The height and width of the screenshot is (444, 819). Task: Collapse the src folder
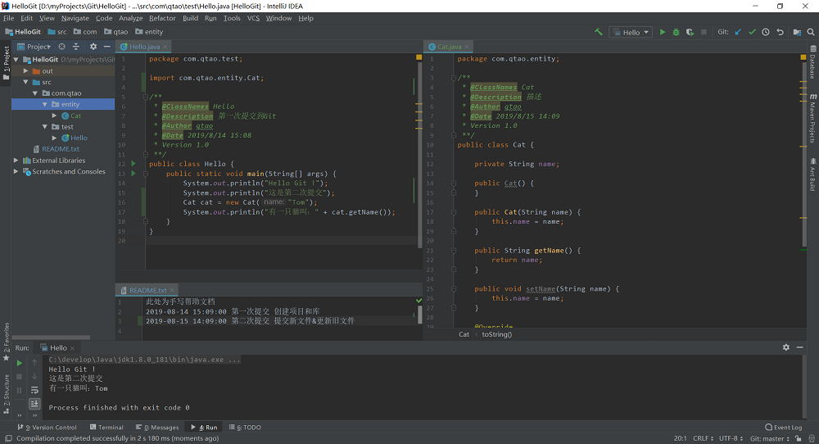(25, 82)
